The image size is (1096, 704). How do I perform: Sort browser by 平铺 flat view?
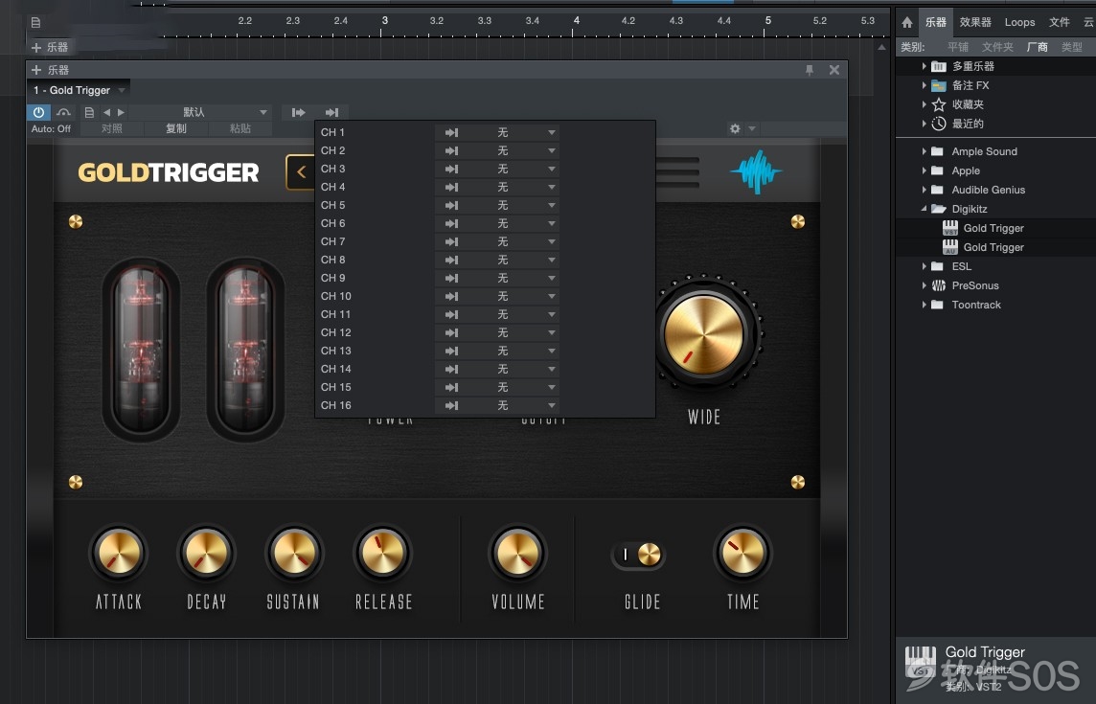(x=958, y=47)
